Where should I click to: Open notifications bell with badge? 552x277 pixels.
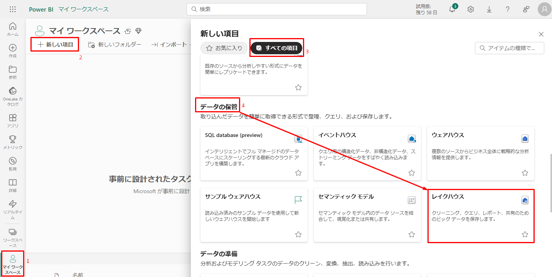452,10
